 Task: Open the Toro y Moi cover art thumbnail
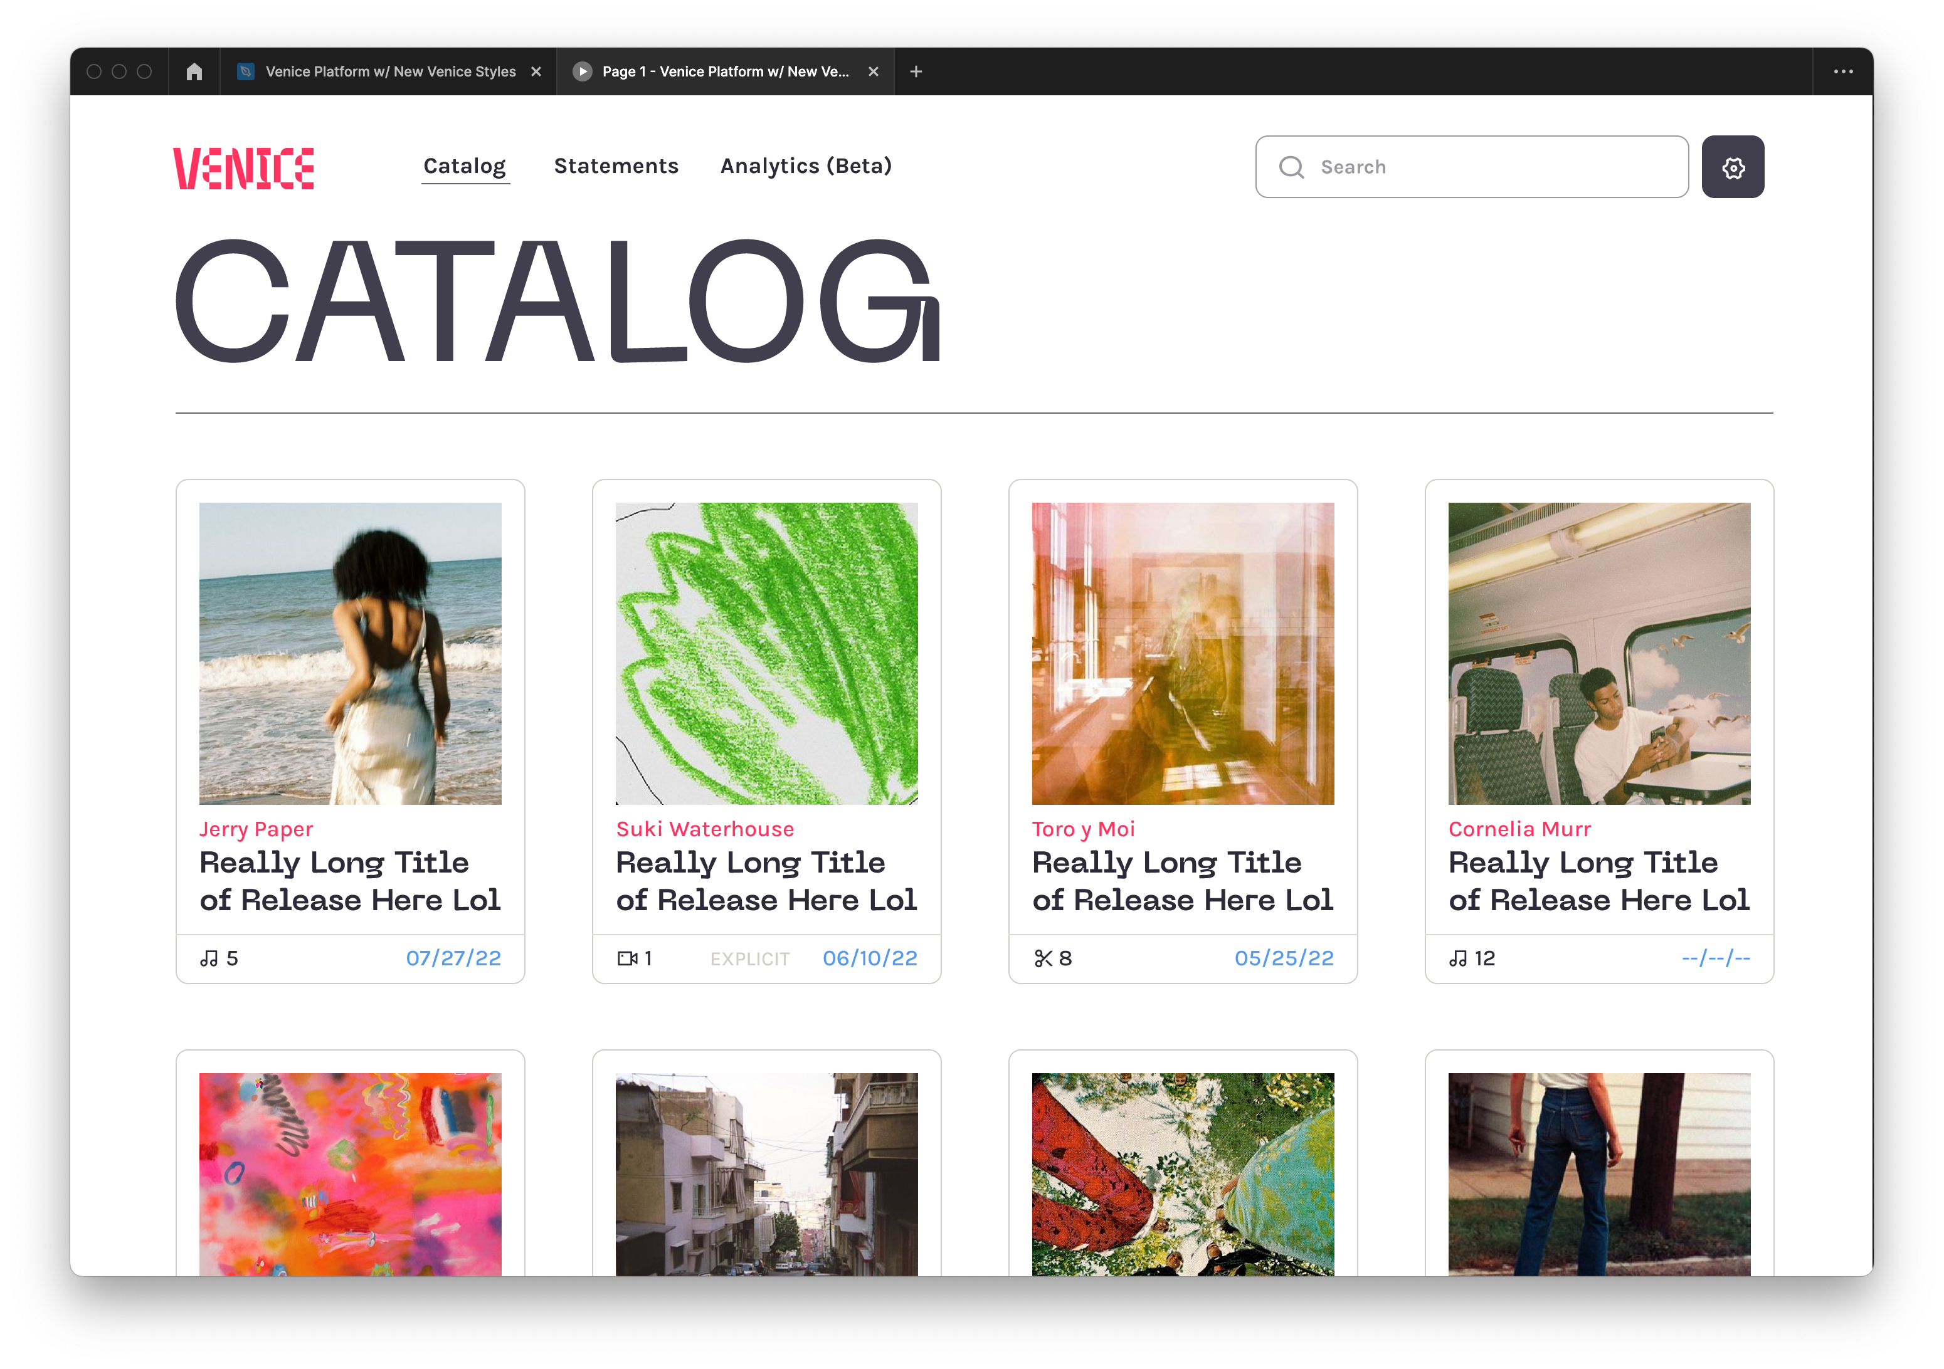[1183, 653]
